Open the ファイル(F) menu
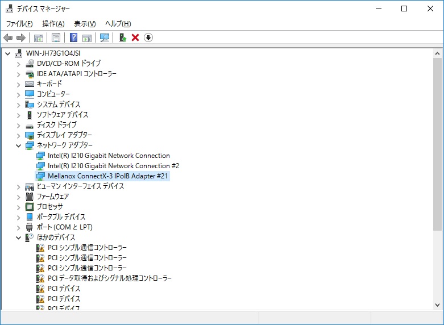 [x=19, y=24]
